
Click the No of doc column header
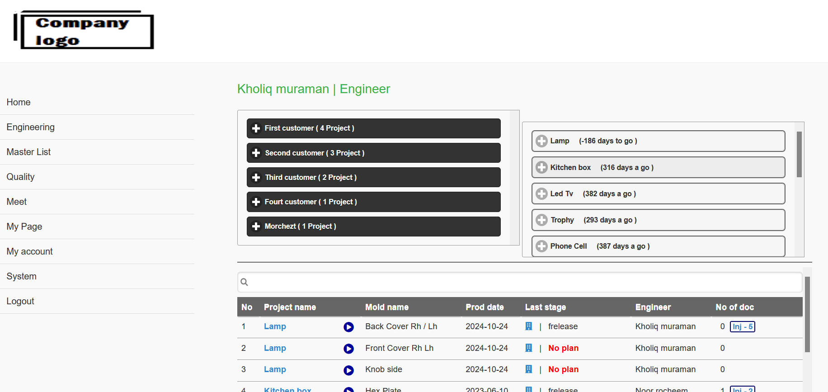(734, 307)
